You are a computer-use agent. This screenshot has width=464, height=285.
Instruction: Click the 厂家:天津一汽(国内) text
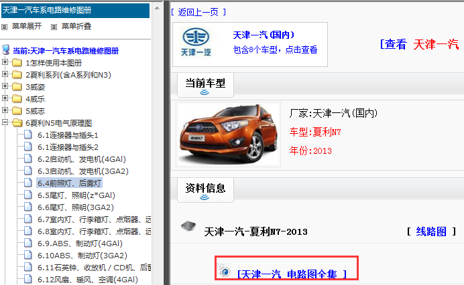[333, 113]
